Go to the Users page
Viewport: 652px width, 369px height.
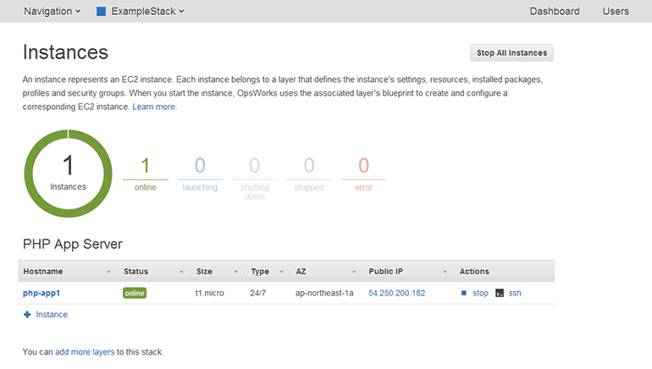616,12
